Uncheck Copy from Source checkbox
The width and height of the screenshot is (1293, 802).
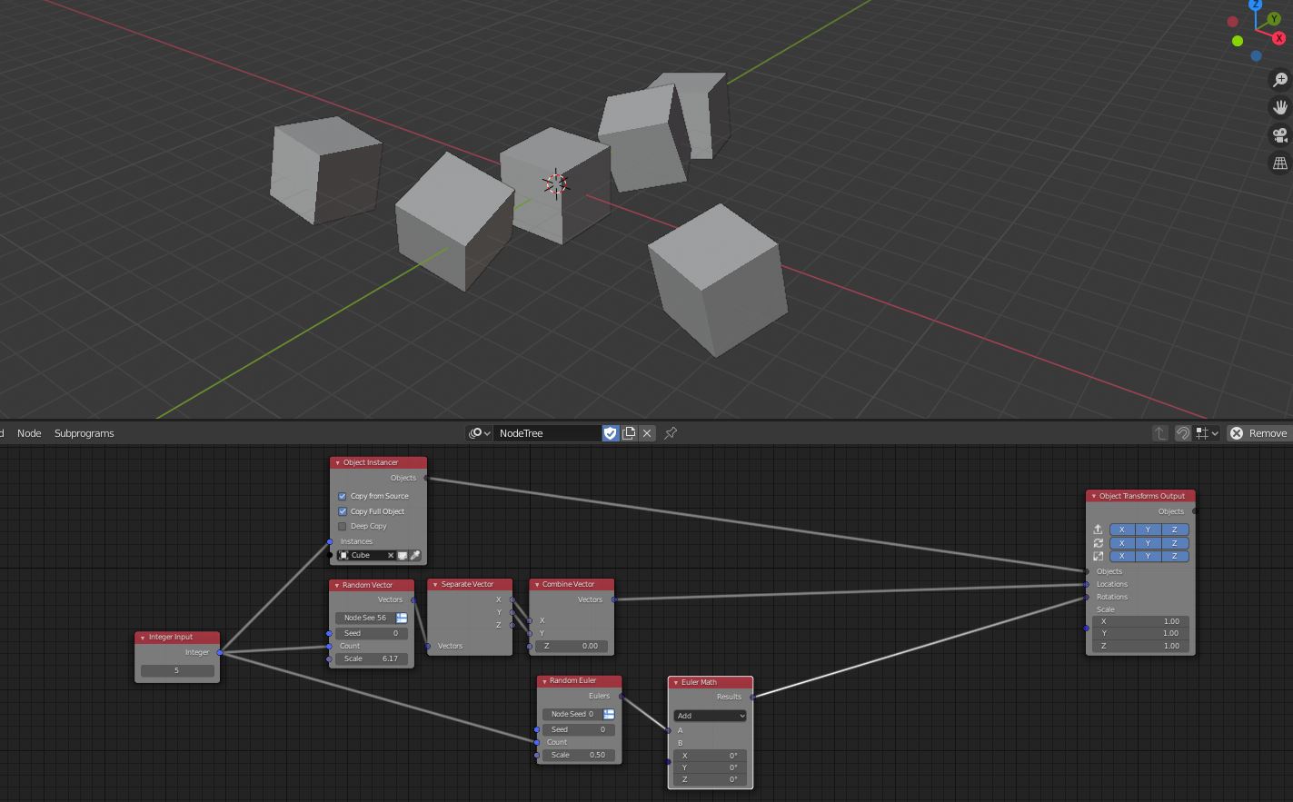click(x=343, y=496)
